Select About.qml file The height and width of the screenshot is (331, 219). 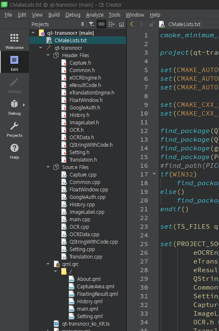(x=89, y=279)
